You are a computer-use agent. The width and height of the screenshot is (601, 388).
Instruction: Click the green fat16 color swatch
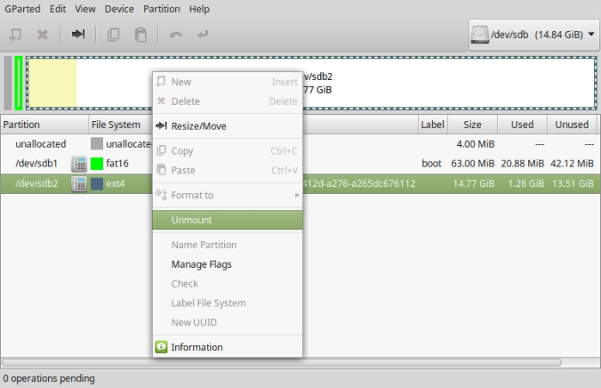[x=96, y=164]
